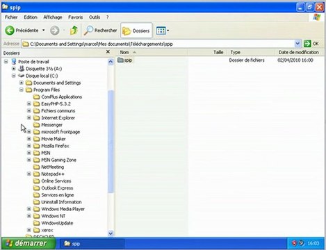Click the green OK go button
The image size is (326, 250).
click(311, 44)
